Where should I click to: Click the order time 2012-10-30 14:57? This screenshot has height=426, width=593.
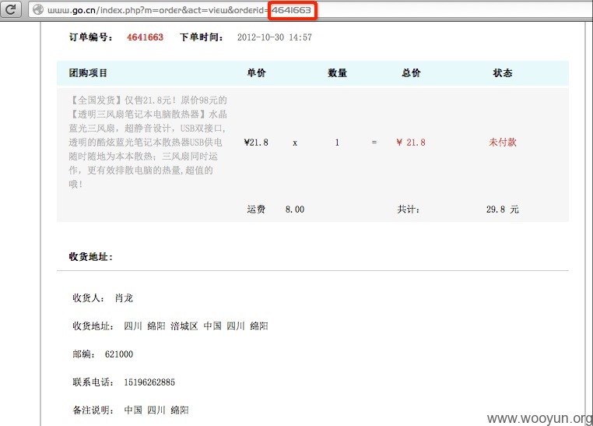[275, 37]
